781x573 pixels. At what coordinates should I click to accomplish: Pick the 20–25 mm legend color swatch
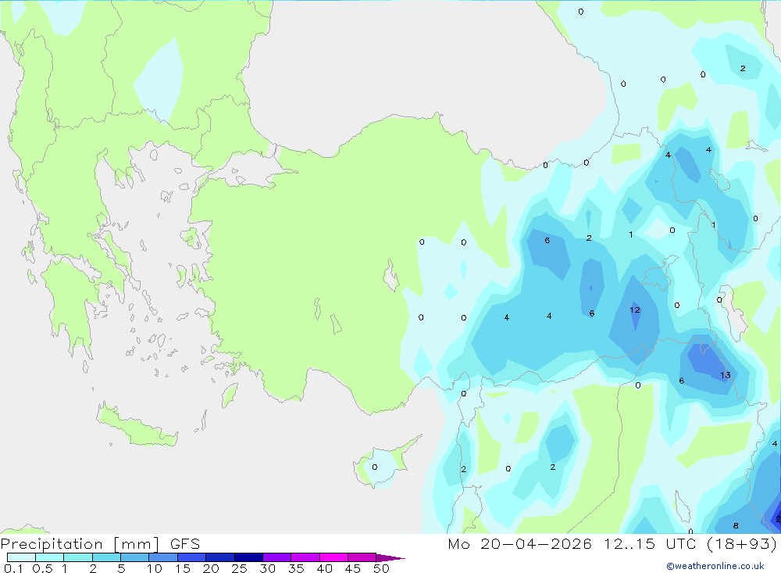(x=220, y=557)
